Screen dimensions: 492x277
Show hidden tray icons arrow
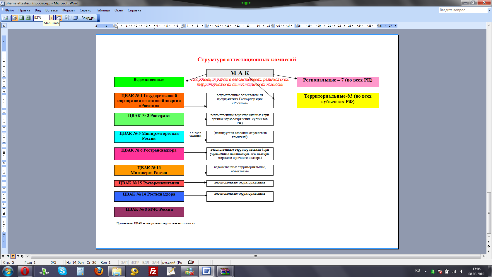[426, 272]
